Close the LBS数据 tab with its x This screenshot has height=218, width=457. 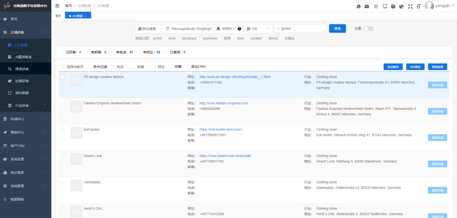click(85, 16)
